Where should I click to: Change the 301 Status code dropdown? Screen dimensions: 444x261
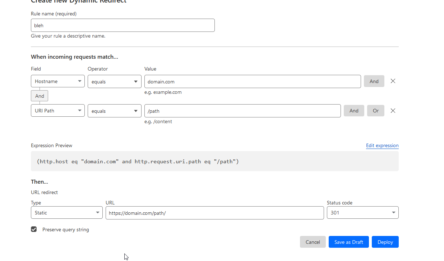point(362,213)
